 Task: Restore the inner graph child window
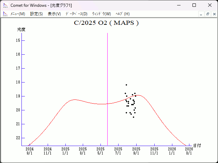click(x=207, y=14)
